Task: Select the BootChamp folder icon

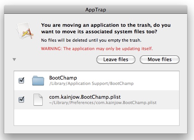Action: click(38, 81)
